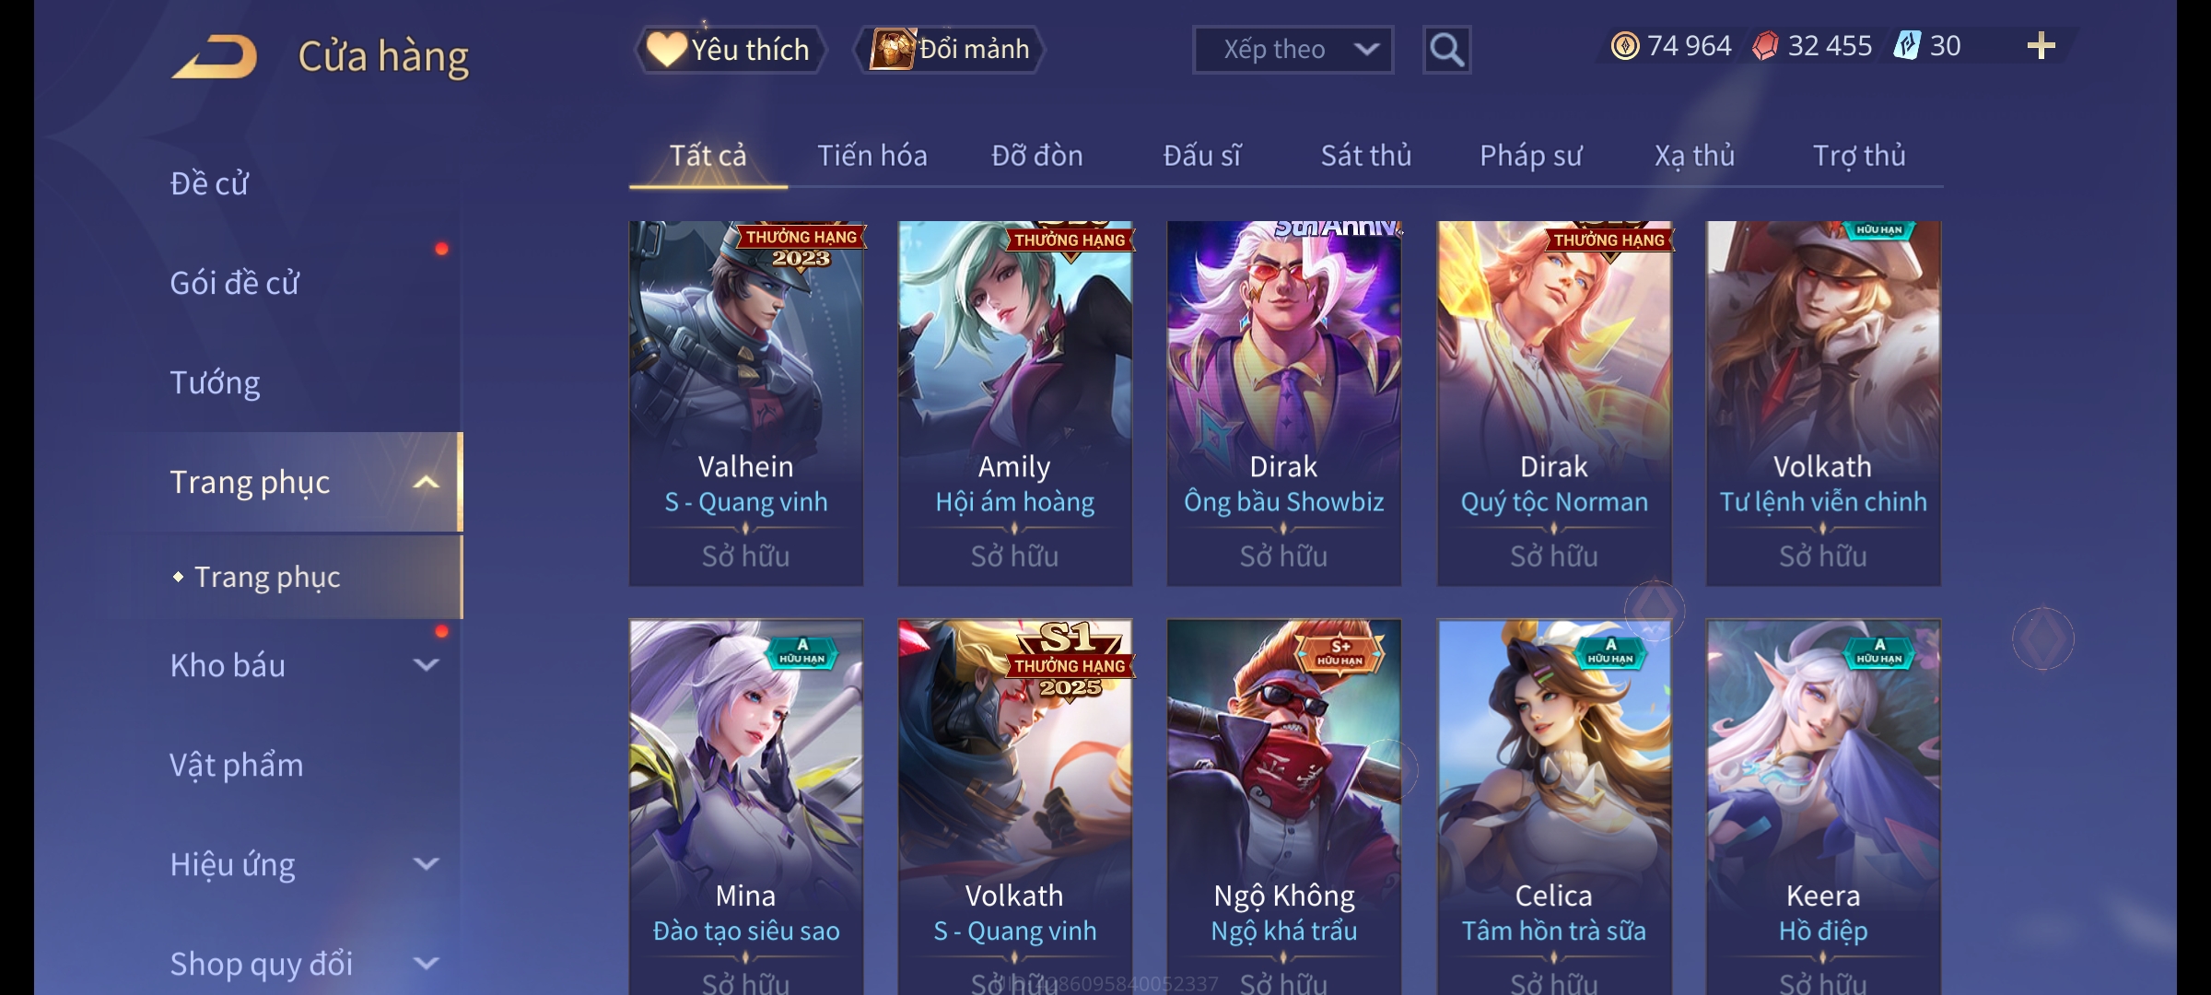Tap the blue voucher balance icon
Viewport: 2211px width, 995px height.
pyautogui.click(x=1906, y=46)
